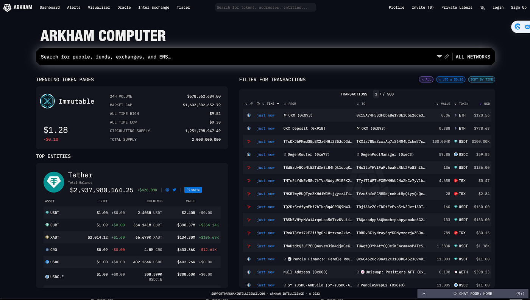Click the top token search field
Image resolution: width=530 pixels, height=300 pixels.
tap(265, 7)
